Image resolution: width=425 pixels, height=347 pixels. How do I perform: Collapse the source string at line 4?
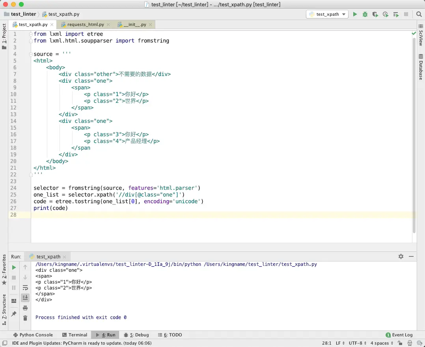tap(31, 54)
